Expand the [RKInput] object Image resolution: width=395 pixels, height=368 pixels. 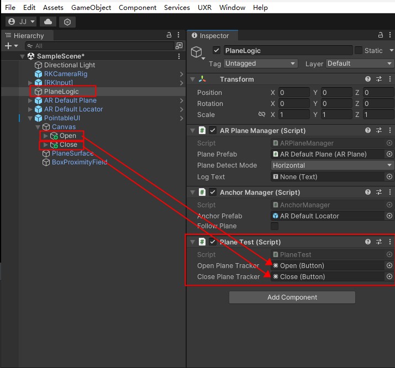30,83
